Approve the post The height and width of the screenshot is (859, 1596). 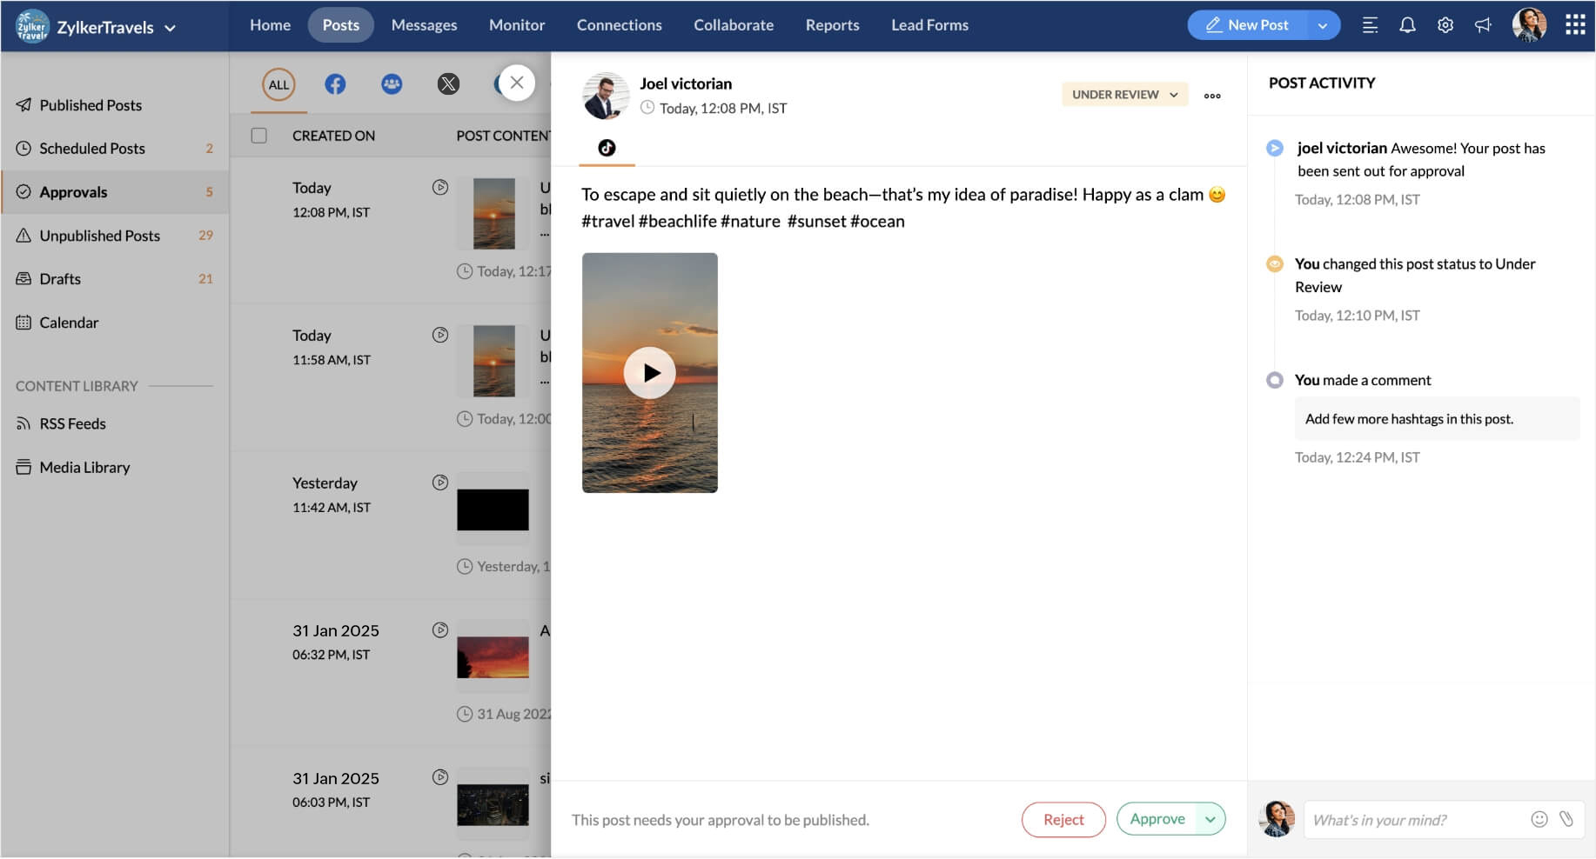(x=1157, y=819)
